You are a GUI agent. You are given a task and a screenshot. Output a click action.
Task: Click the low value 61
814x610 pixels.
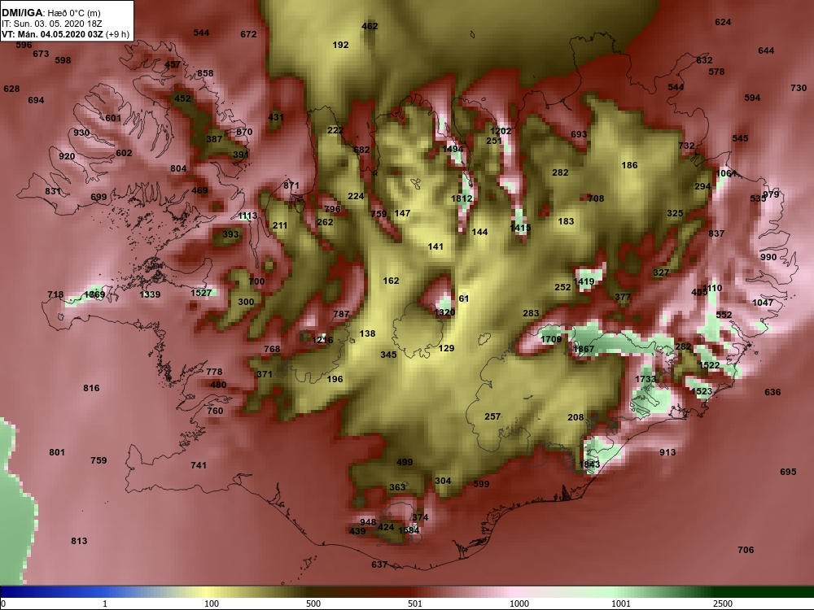(464, 298)
